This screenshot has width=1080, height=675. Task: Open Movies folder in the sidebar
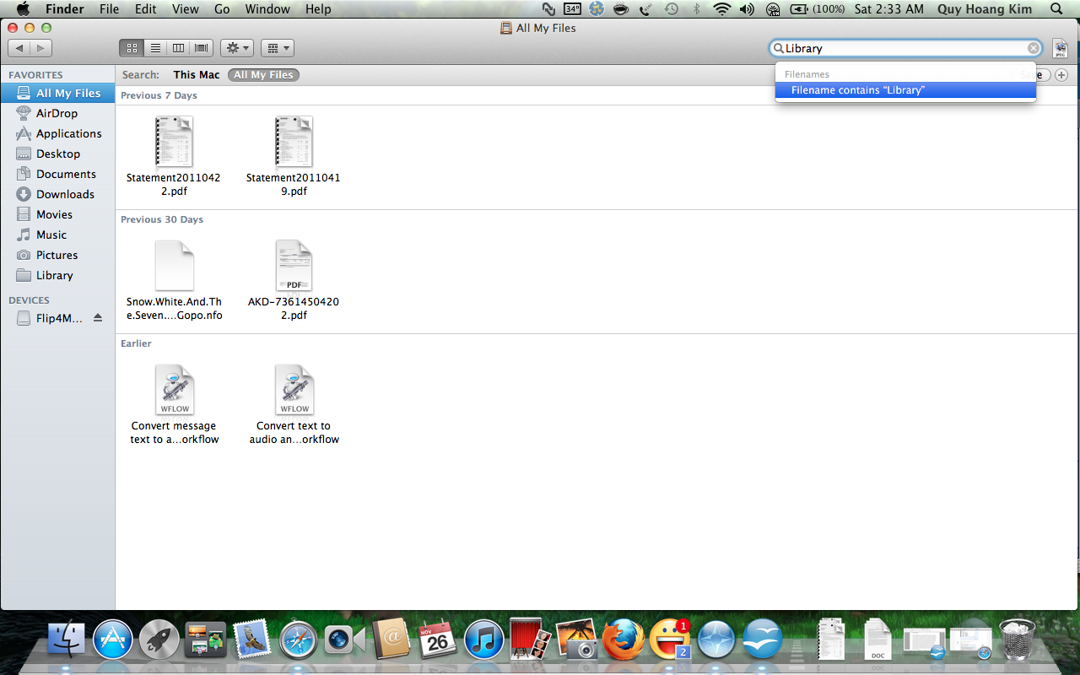pos(57,214)
